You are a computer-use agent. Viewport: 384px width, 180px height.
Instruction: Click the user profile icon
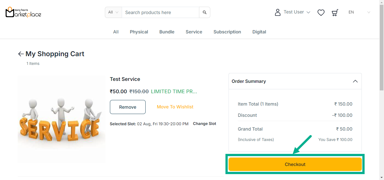tap(277, 12)
